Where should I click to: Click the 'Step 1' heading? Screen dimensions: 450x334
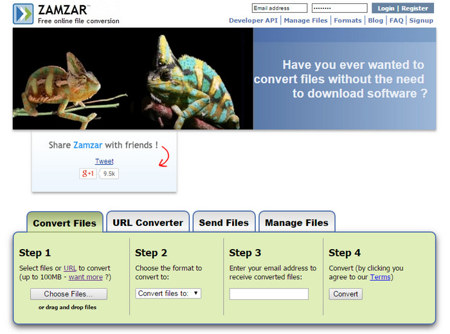35,253
